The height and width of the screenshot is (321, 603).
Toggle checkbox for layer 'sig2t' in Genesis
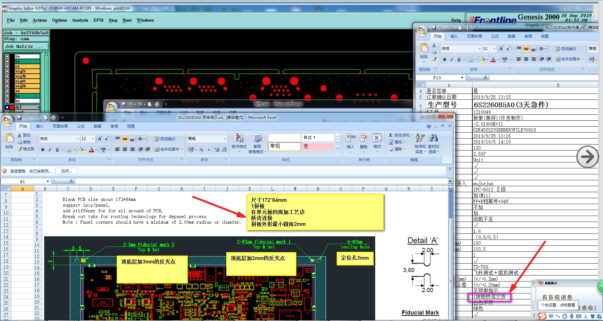pos(7,71)
